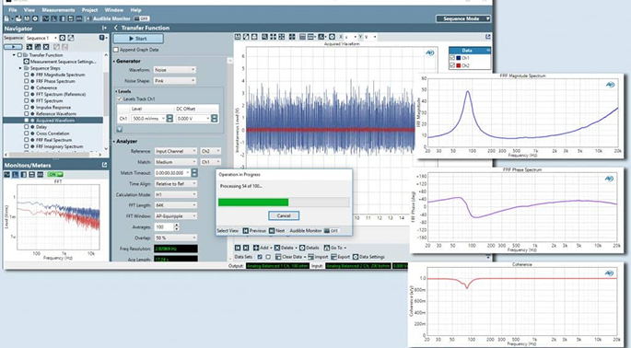Open project icon in main toolbar
631x348 pixels.
point(18,18)
